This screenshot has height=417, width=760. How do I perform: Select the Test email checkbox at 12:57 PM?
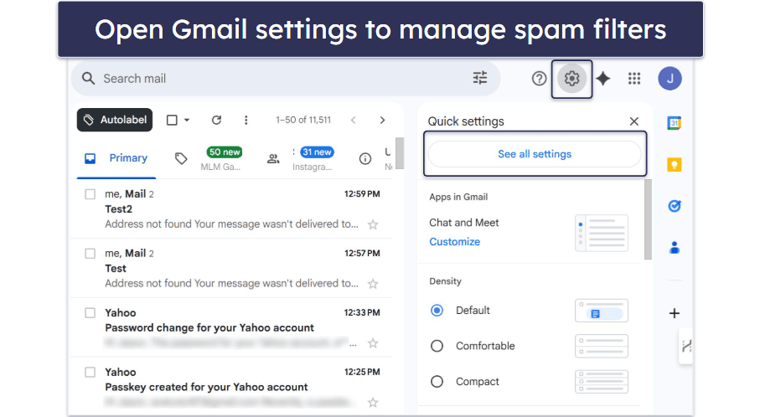(x=90, y=254)
